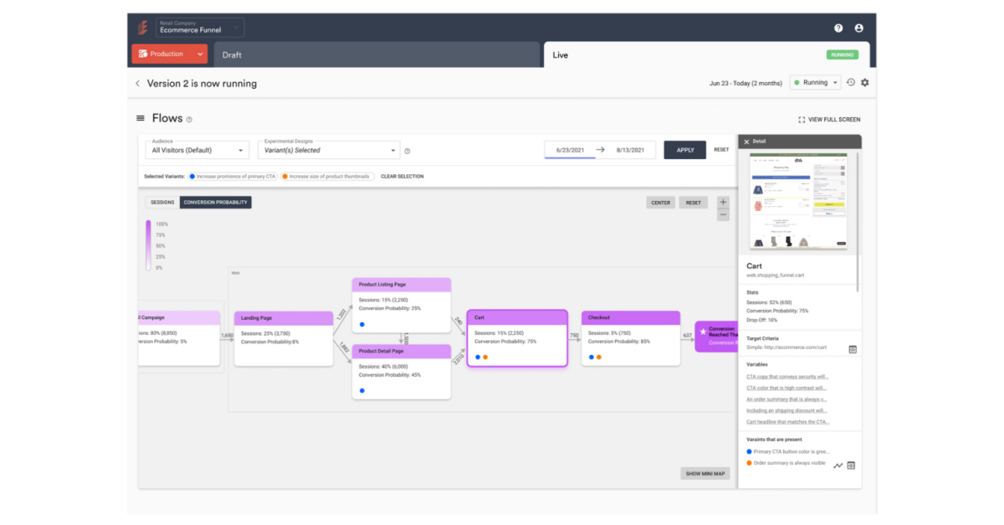Open the Running status dropdown
The width and height of the screenshot is (1004, 525).
[815, 83]
